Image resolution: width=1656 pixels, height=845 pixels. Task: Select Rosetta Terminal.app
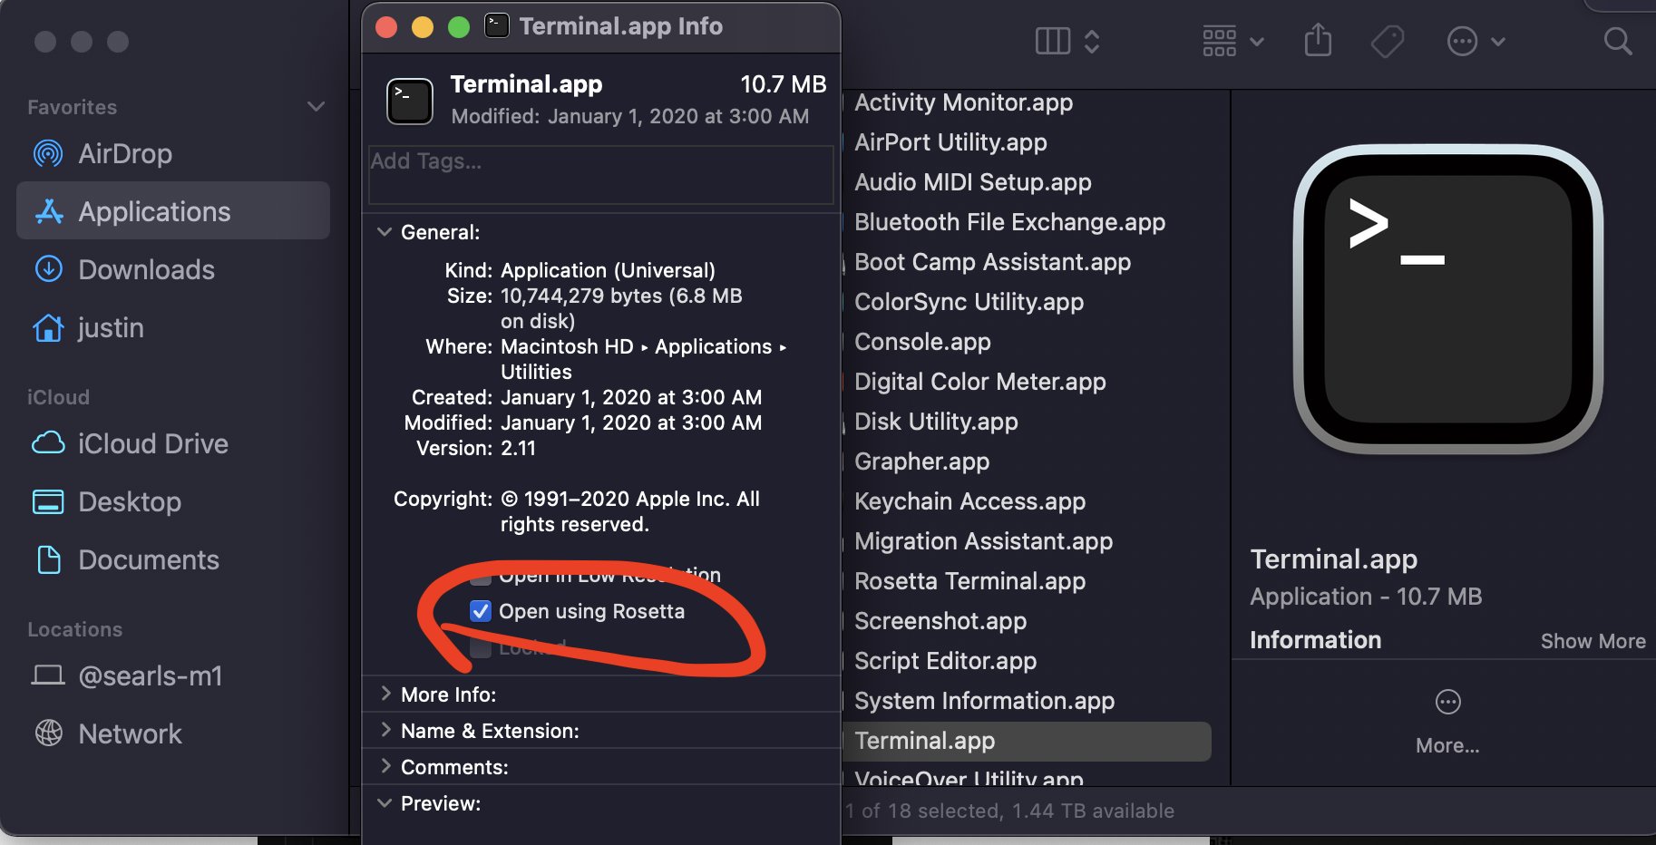[x=969, y=581]
